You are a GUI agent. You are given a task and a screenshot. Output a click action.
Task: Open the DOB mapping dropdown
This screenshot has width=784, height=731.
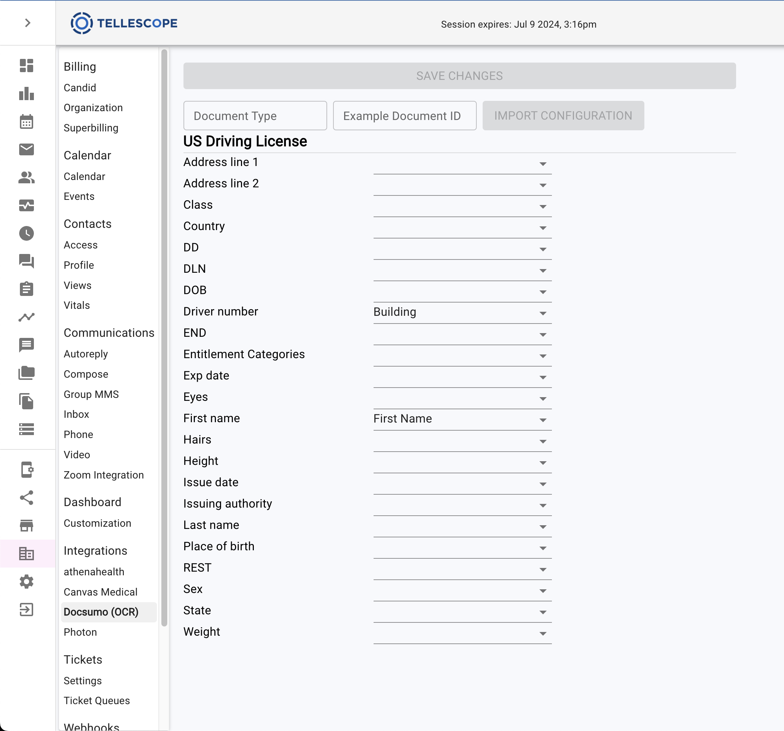coord(462,291)
